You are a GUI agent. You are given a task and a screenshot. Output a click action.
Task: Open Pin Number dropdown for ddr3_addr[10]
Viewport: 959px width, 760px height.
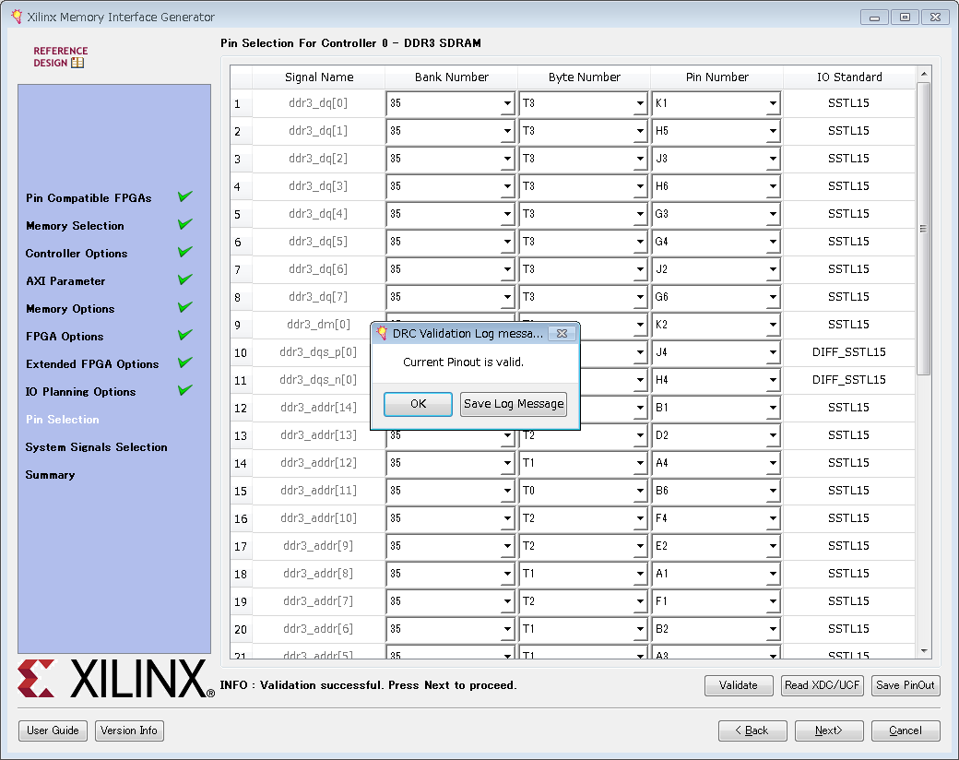772,519
